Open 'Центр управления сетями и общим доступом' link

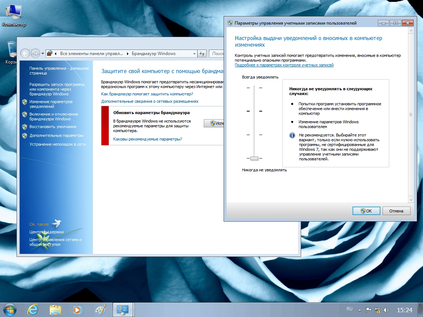click(55, 242)
